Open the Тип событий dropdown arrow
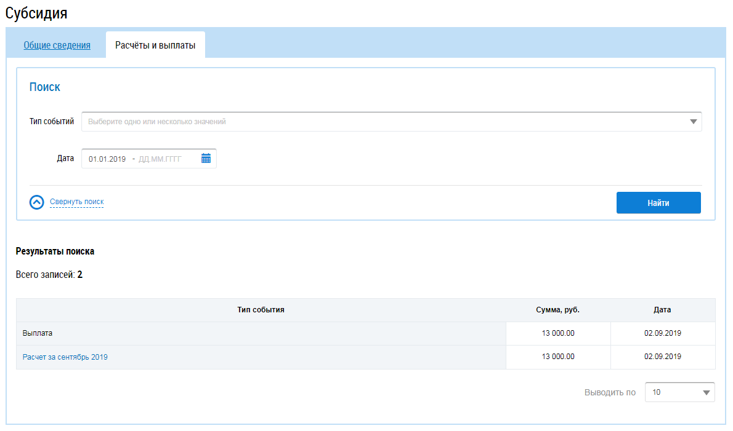Image resolution: width=733 pixels, height=431 pixels. click(x=694, y=122)
